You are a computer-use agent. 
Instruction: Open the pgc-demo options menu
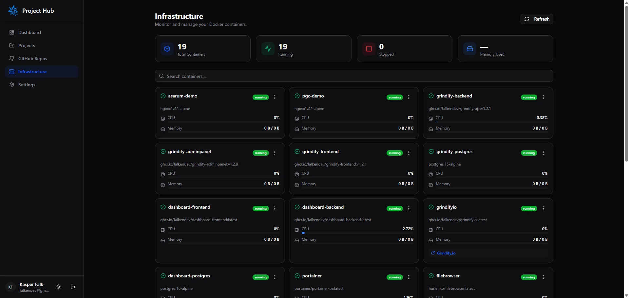point(409,97)
